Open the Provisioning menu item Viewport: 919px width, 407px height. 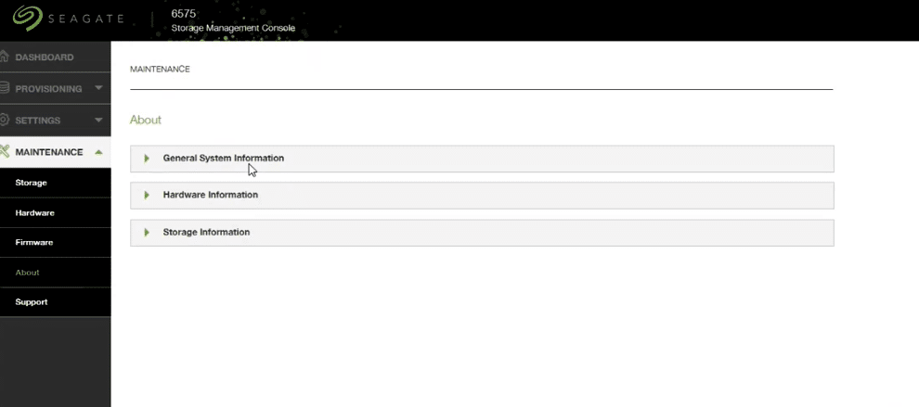click(55, 88)
